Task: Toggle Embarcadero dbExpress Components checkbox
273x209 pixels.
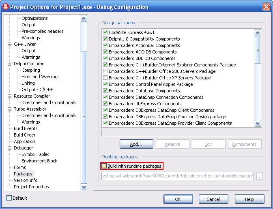Action: click(105, 104)
